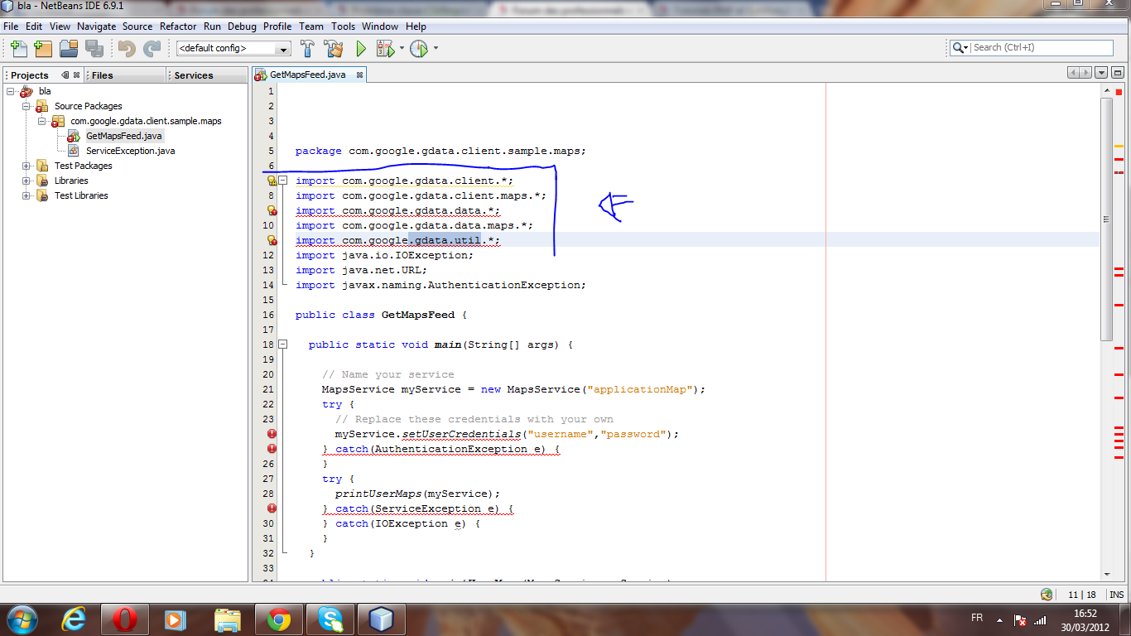1131x636 pixels.
Task: Open Internet Explorer from taskbar
Action: [x=75, y=619]
